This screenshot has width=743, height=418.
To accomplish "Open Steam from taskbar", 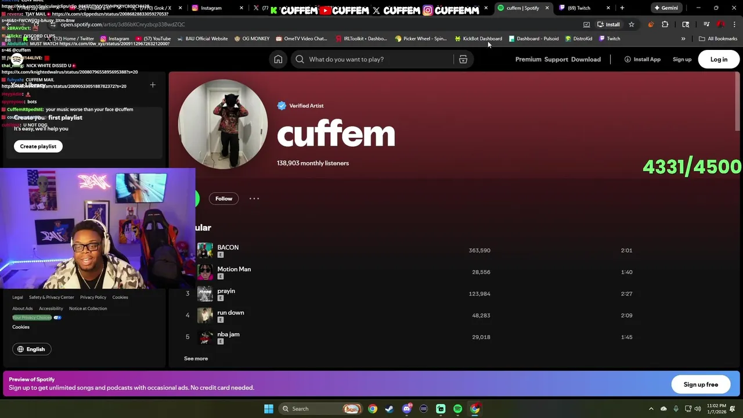I will coord(389,409).
